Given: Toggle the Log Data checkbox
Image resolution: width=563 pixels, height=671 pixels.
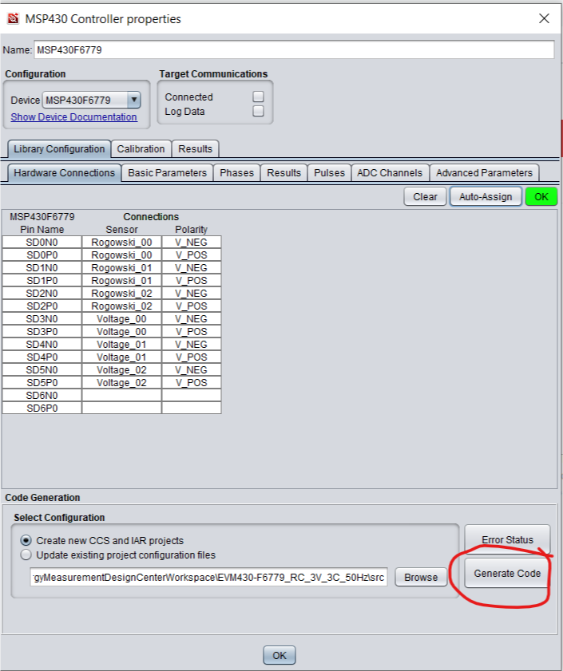Looking at the screenshot, I should tap(258, 111).
